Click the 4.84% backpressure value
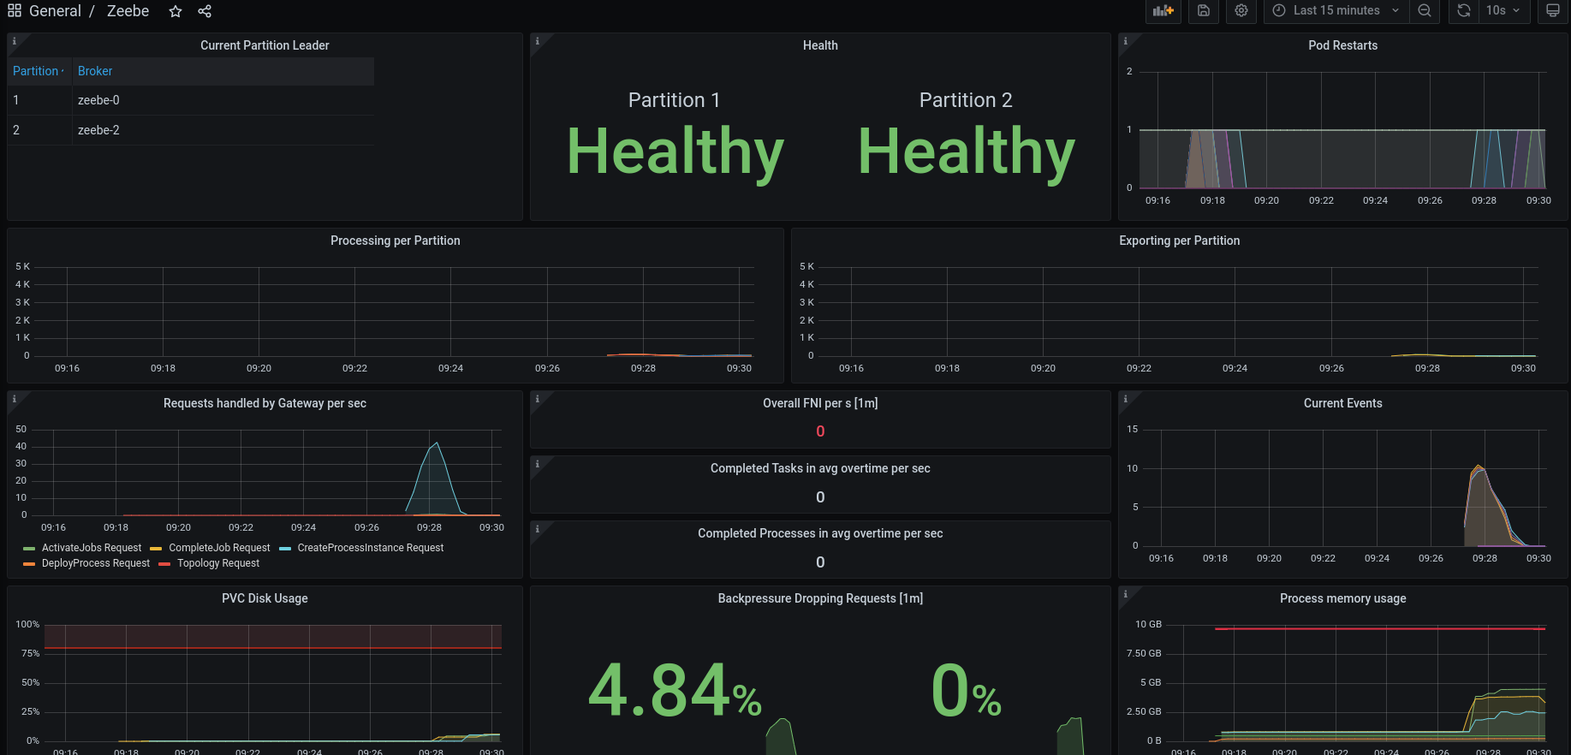 675,690
